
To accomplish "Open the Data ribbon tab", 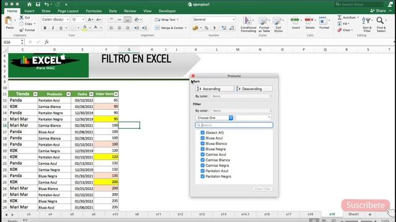I will pos(113,11).
